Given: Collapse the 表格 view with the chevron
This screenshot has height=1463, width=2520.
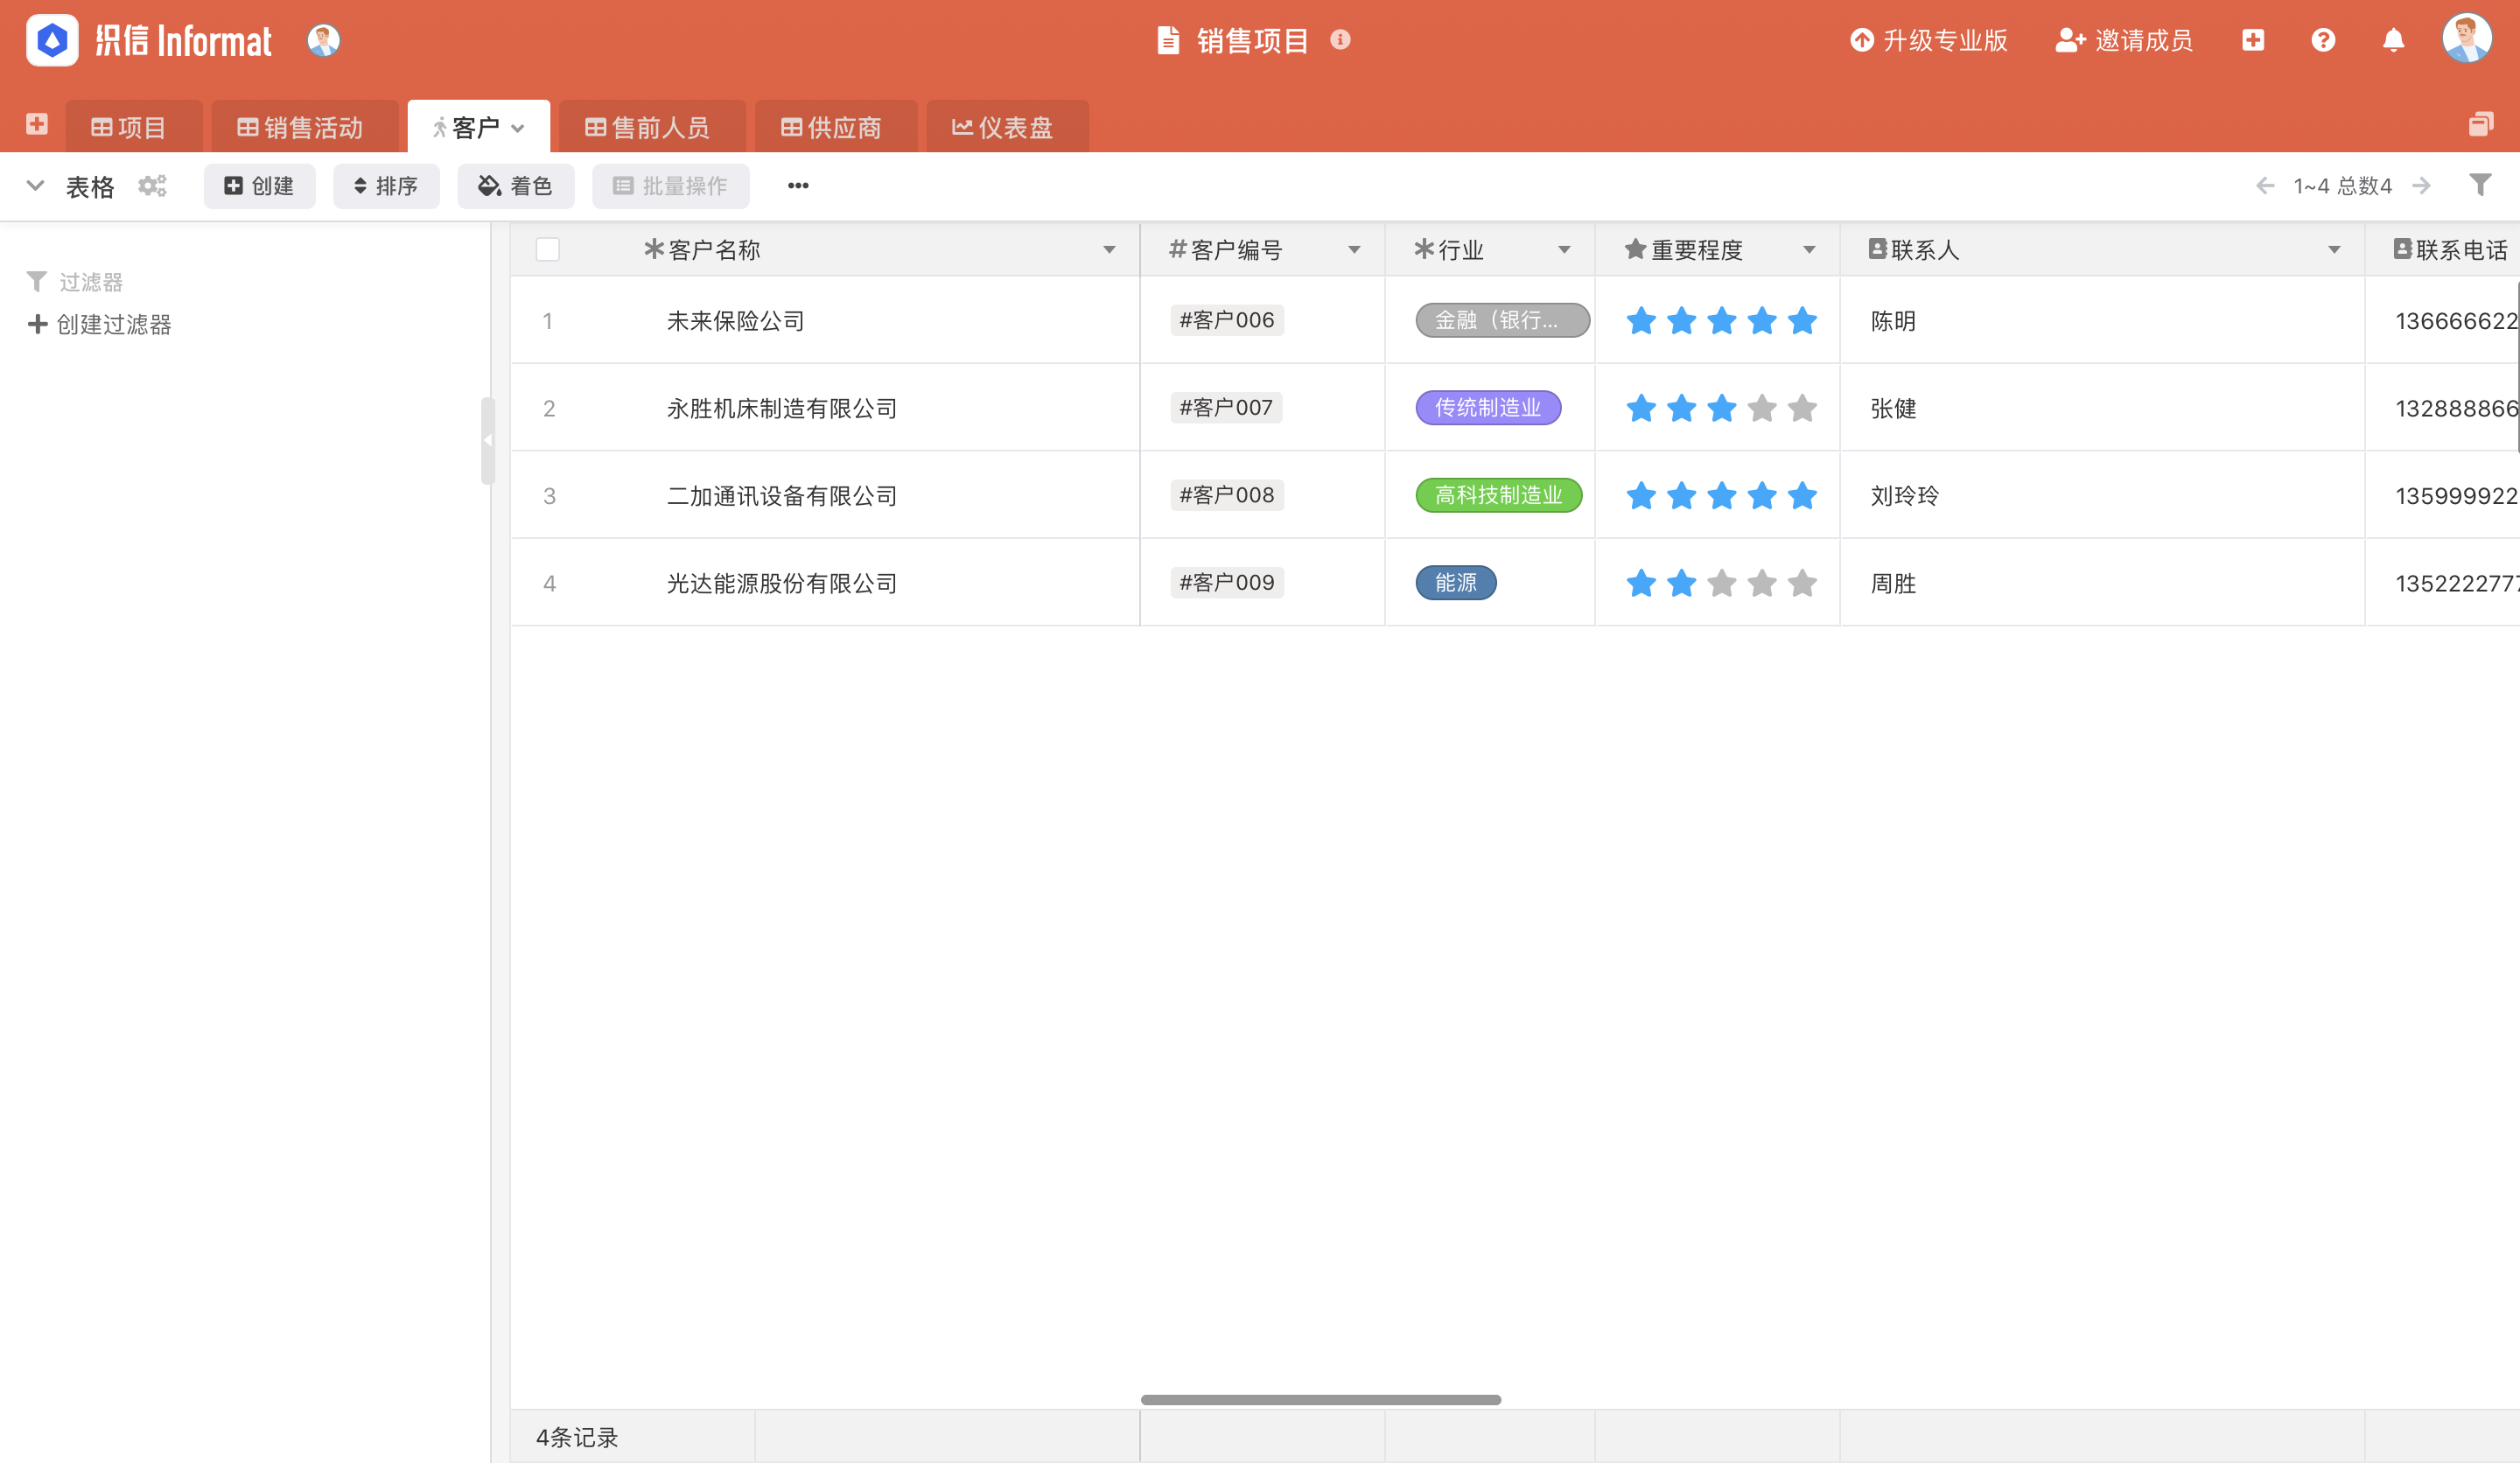Looking at the screenshot, I should click(x=35, y=186).
